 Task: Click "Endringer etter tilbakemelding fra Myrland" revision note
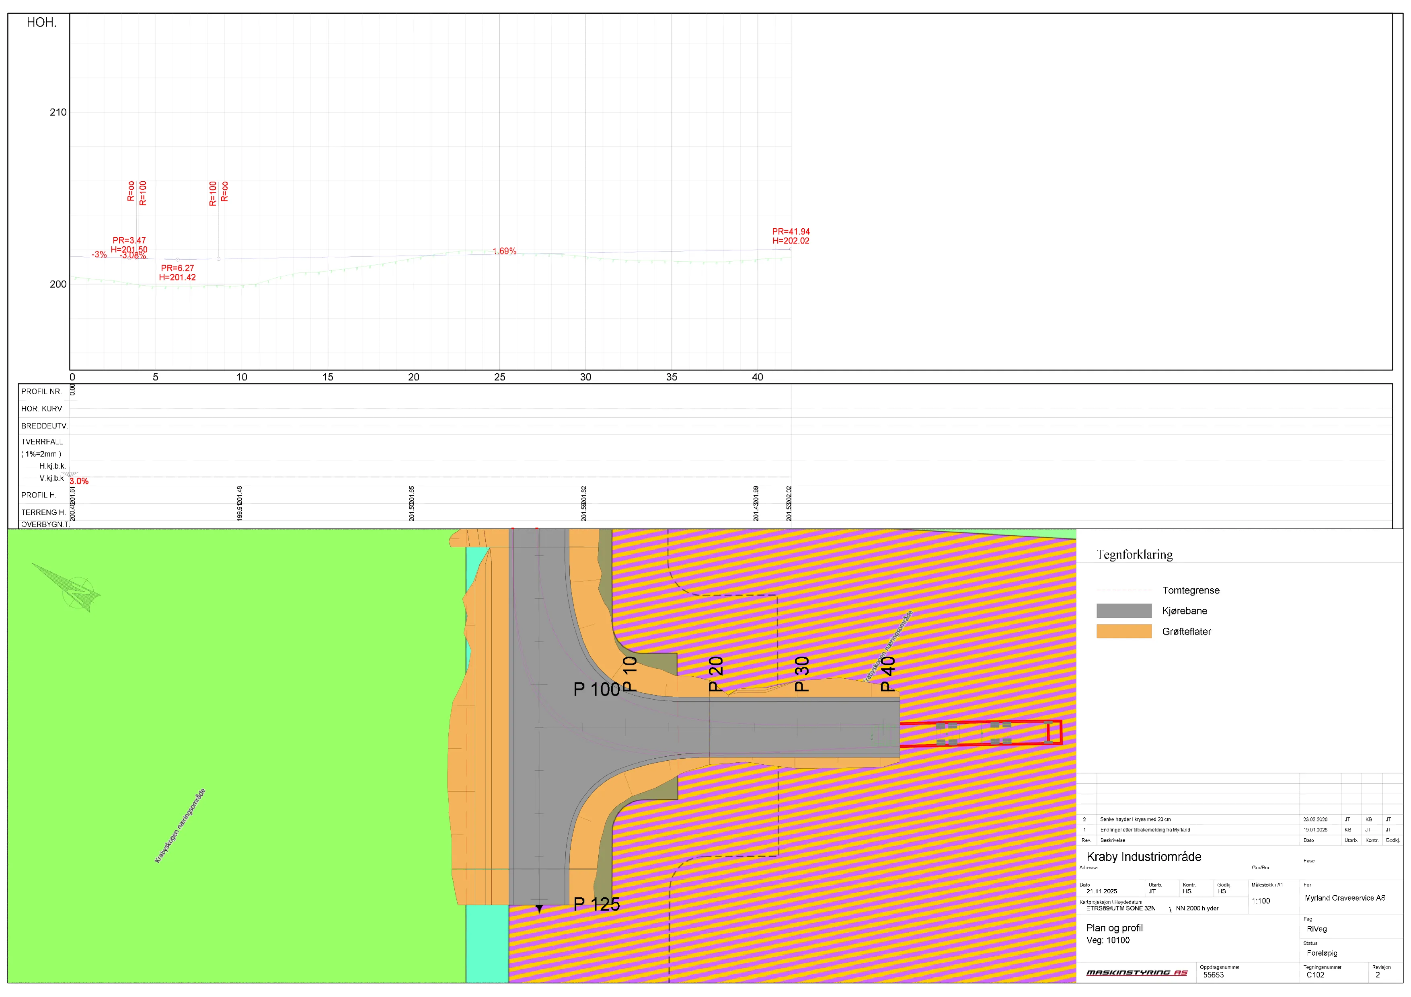(x=1145, y=830)
